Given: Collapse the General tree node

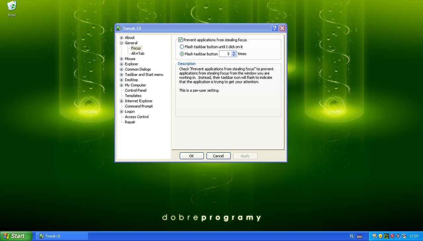Looking at the screenshot, I should pyautogui.click(x=122, y=43).
